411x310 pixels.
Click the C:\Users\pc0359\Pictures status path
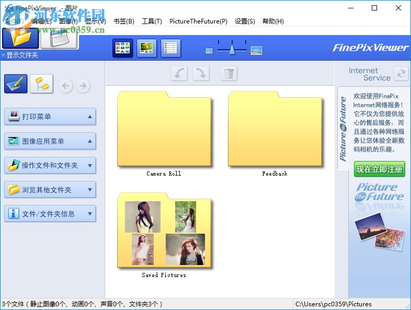point(334,304)
